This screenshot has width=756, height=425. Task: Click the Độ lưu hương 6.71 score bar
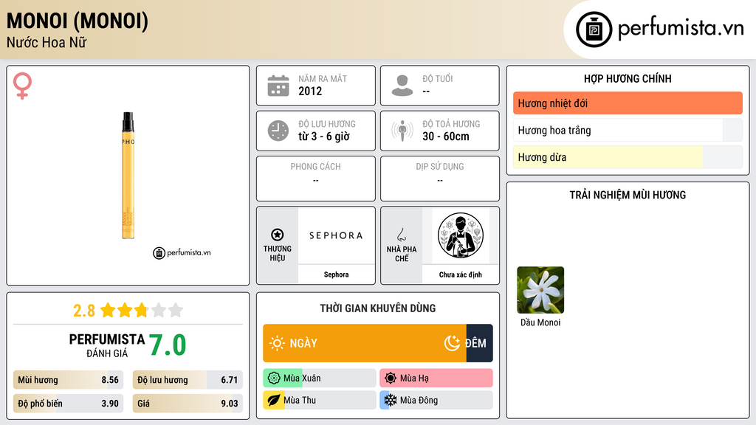coord(188,380)
